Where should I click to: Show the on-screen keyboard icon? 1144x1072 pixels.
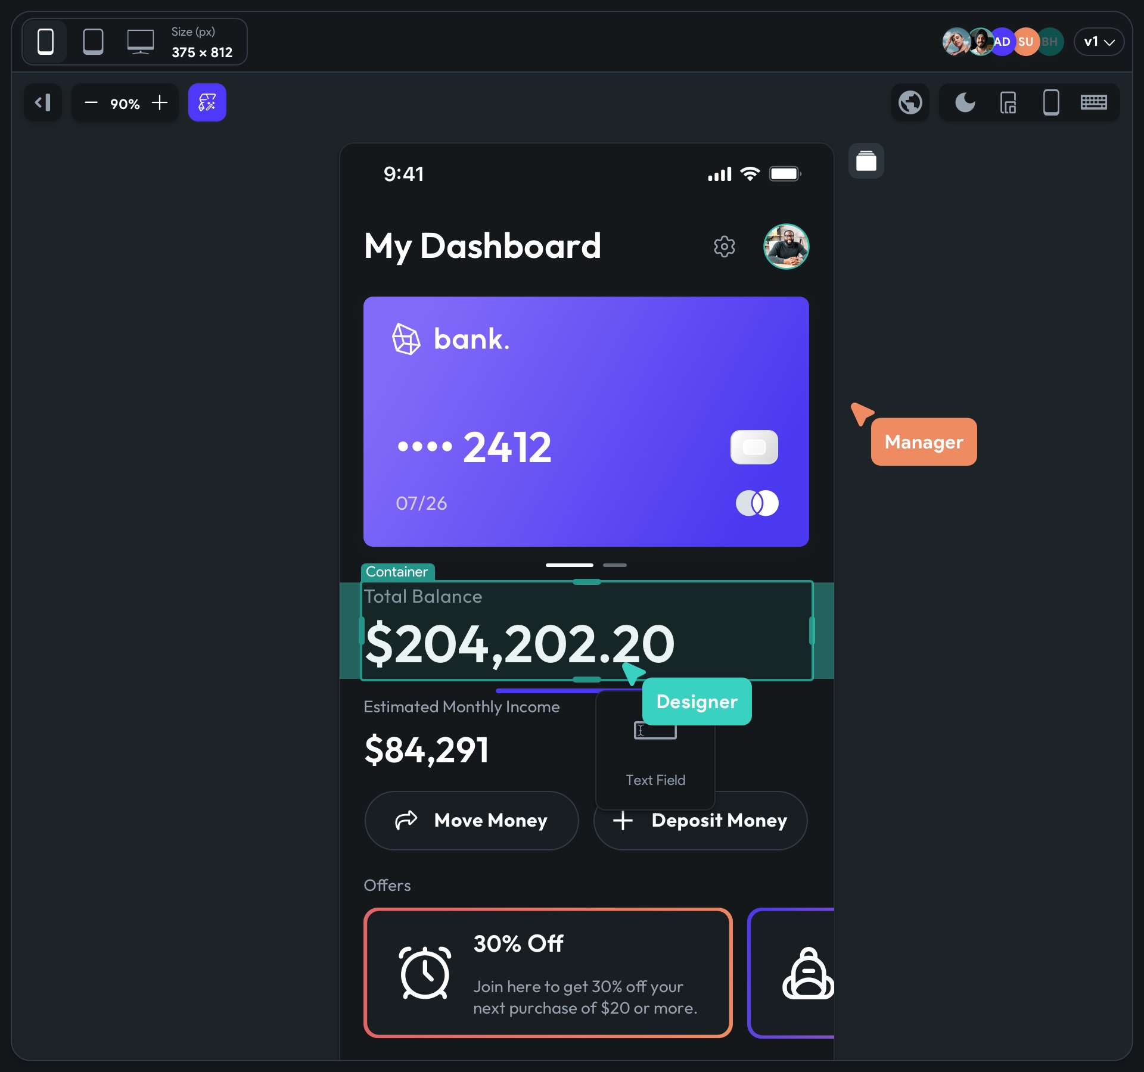pyautogui.click(x=1094, y=102)
